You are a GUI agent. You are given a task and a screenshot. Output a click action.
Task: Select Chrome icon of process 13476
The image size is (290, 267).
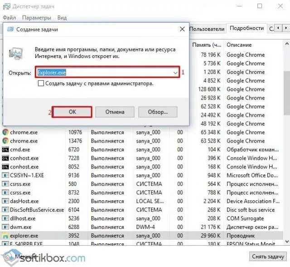click(5, 141)
